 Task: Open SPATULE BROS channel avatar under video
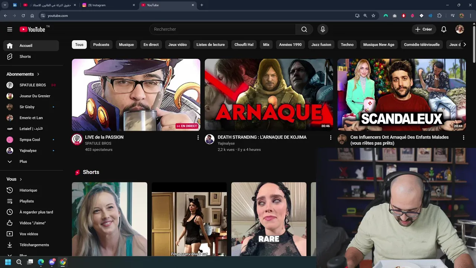(77, 139)
